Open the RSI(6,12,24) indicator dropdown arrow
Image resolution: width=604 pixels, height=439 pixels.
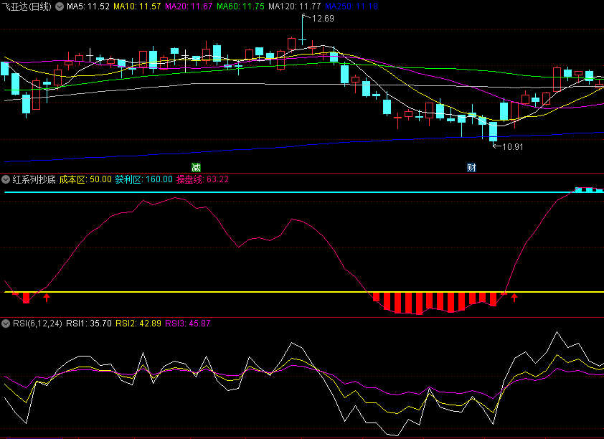pos(6,323)
